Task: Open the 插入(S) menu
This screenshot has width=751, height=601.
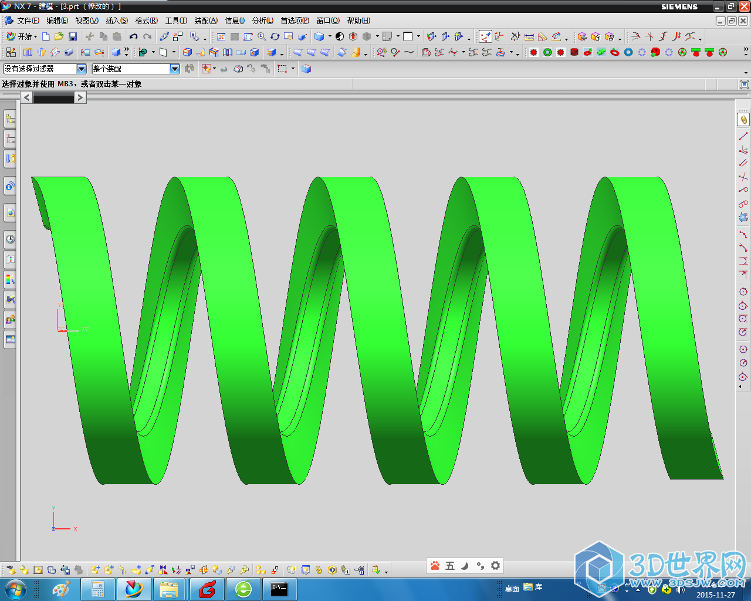Action: 117,21
